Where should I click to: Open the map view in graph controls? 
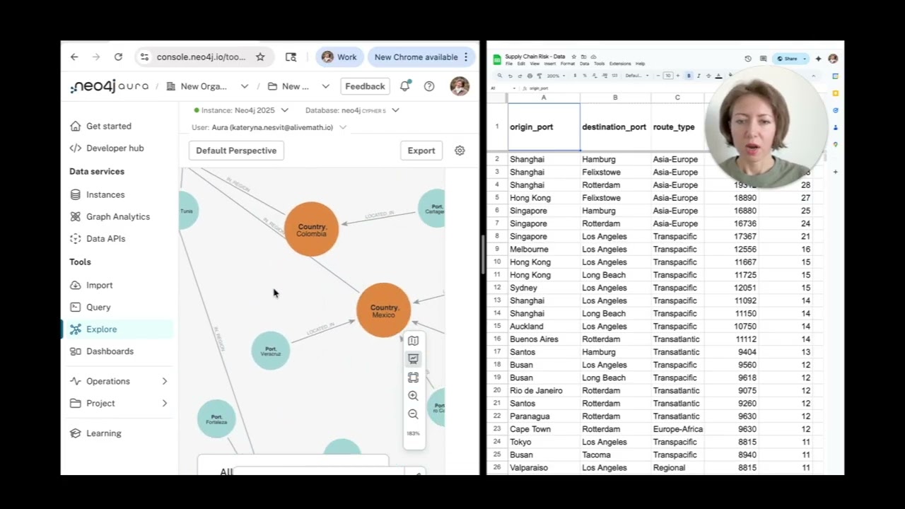[x=414, y=341]
